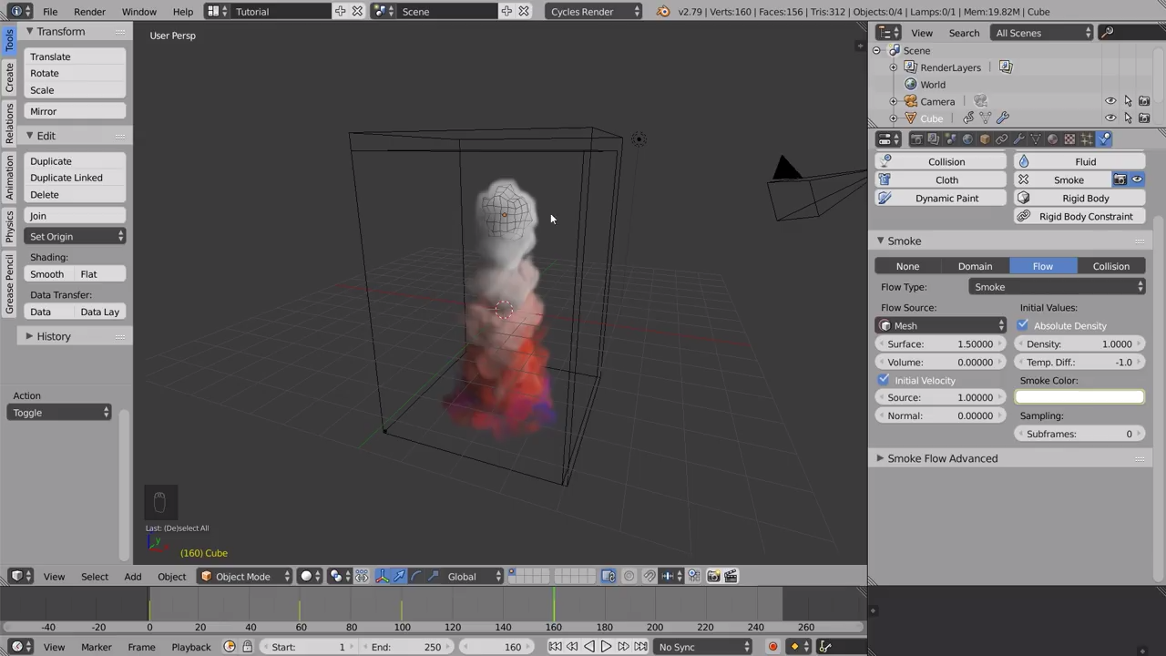The width and height of the screenshot is (1166, 656).
Task: Expand the Smoke Flow Advanced panel
Action: [x=943, y=458]
